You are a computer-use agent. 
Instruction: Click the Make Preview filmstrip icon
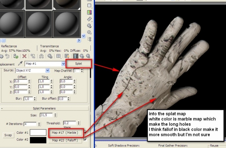click(x=89, y=19)
